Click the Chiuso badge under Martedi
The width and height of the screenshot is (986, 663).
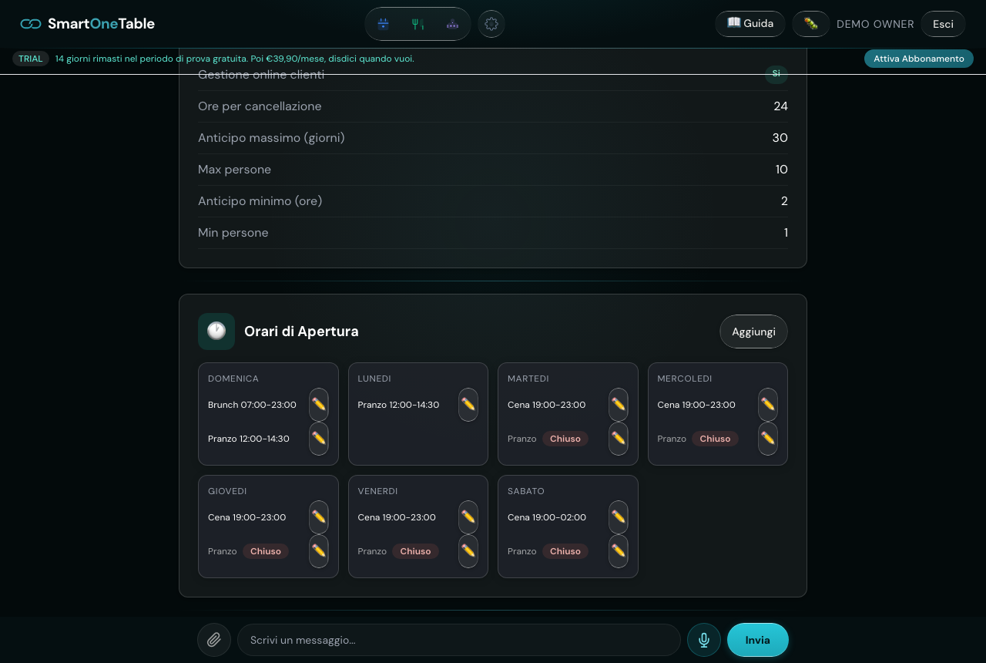(565, 439)
